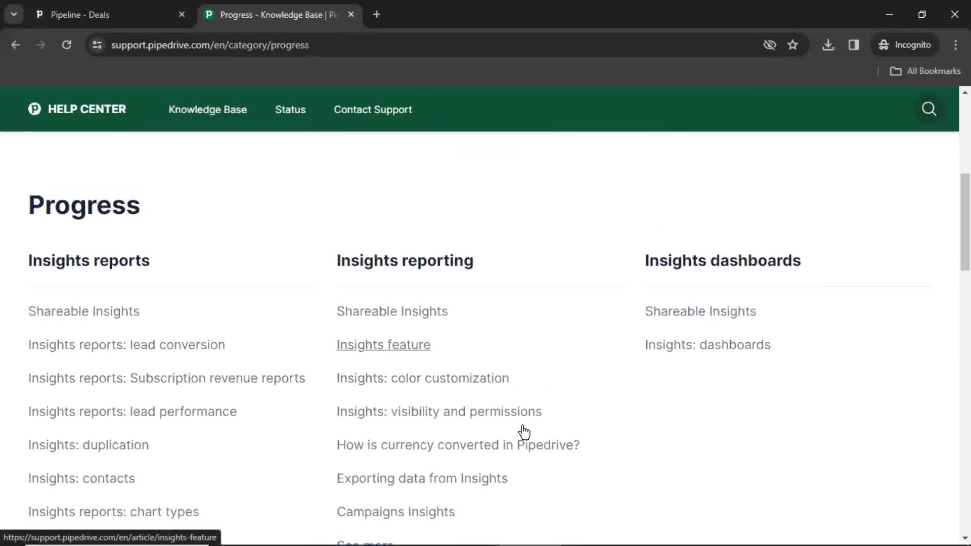Open Insights reports: Subscription revenue reports
971x546 pixels.
click(x=167, y=378)
